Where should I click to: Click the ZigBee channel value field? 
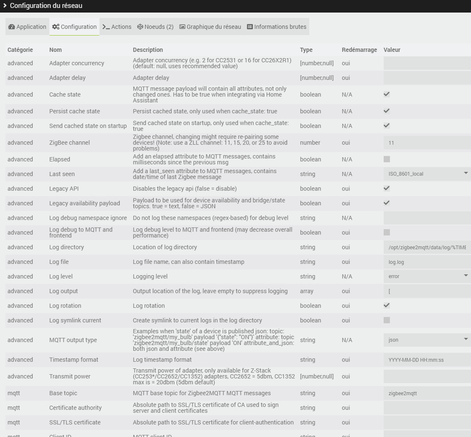click(426, 143)
